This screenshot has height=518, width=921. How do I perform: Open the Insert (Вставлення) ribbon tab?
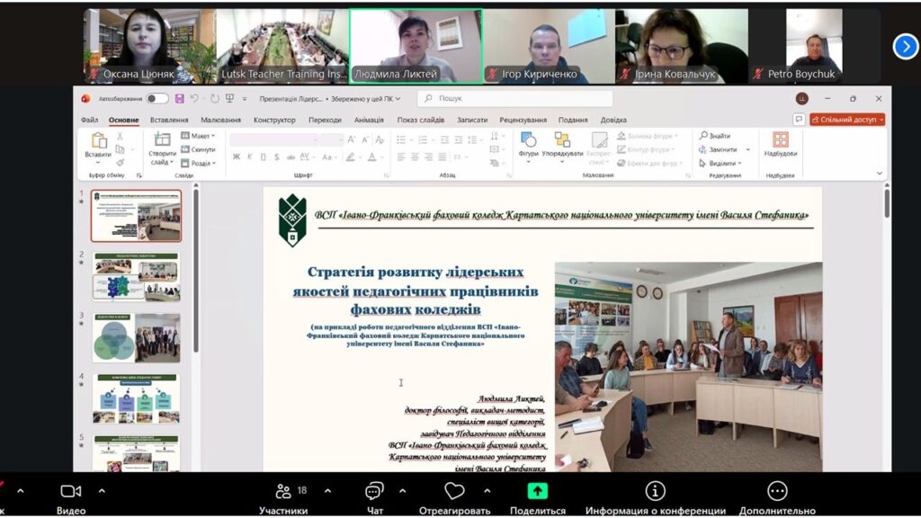(169, 120)
